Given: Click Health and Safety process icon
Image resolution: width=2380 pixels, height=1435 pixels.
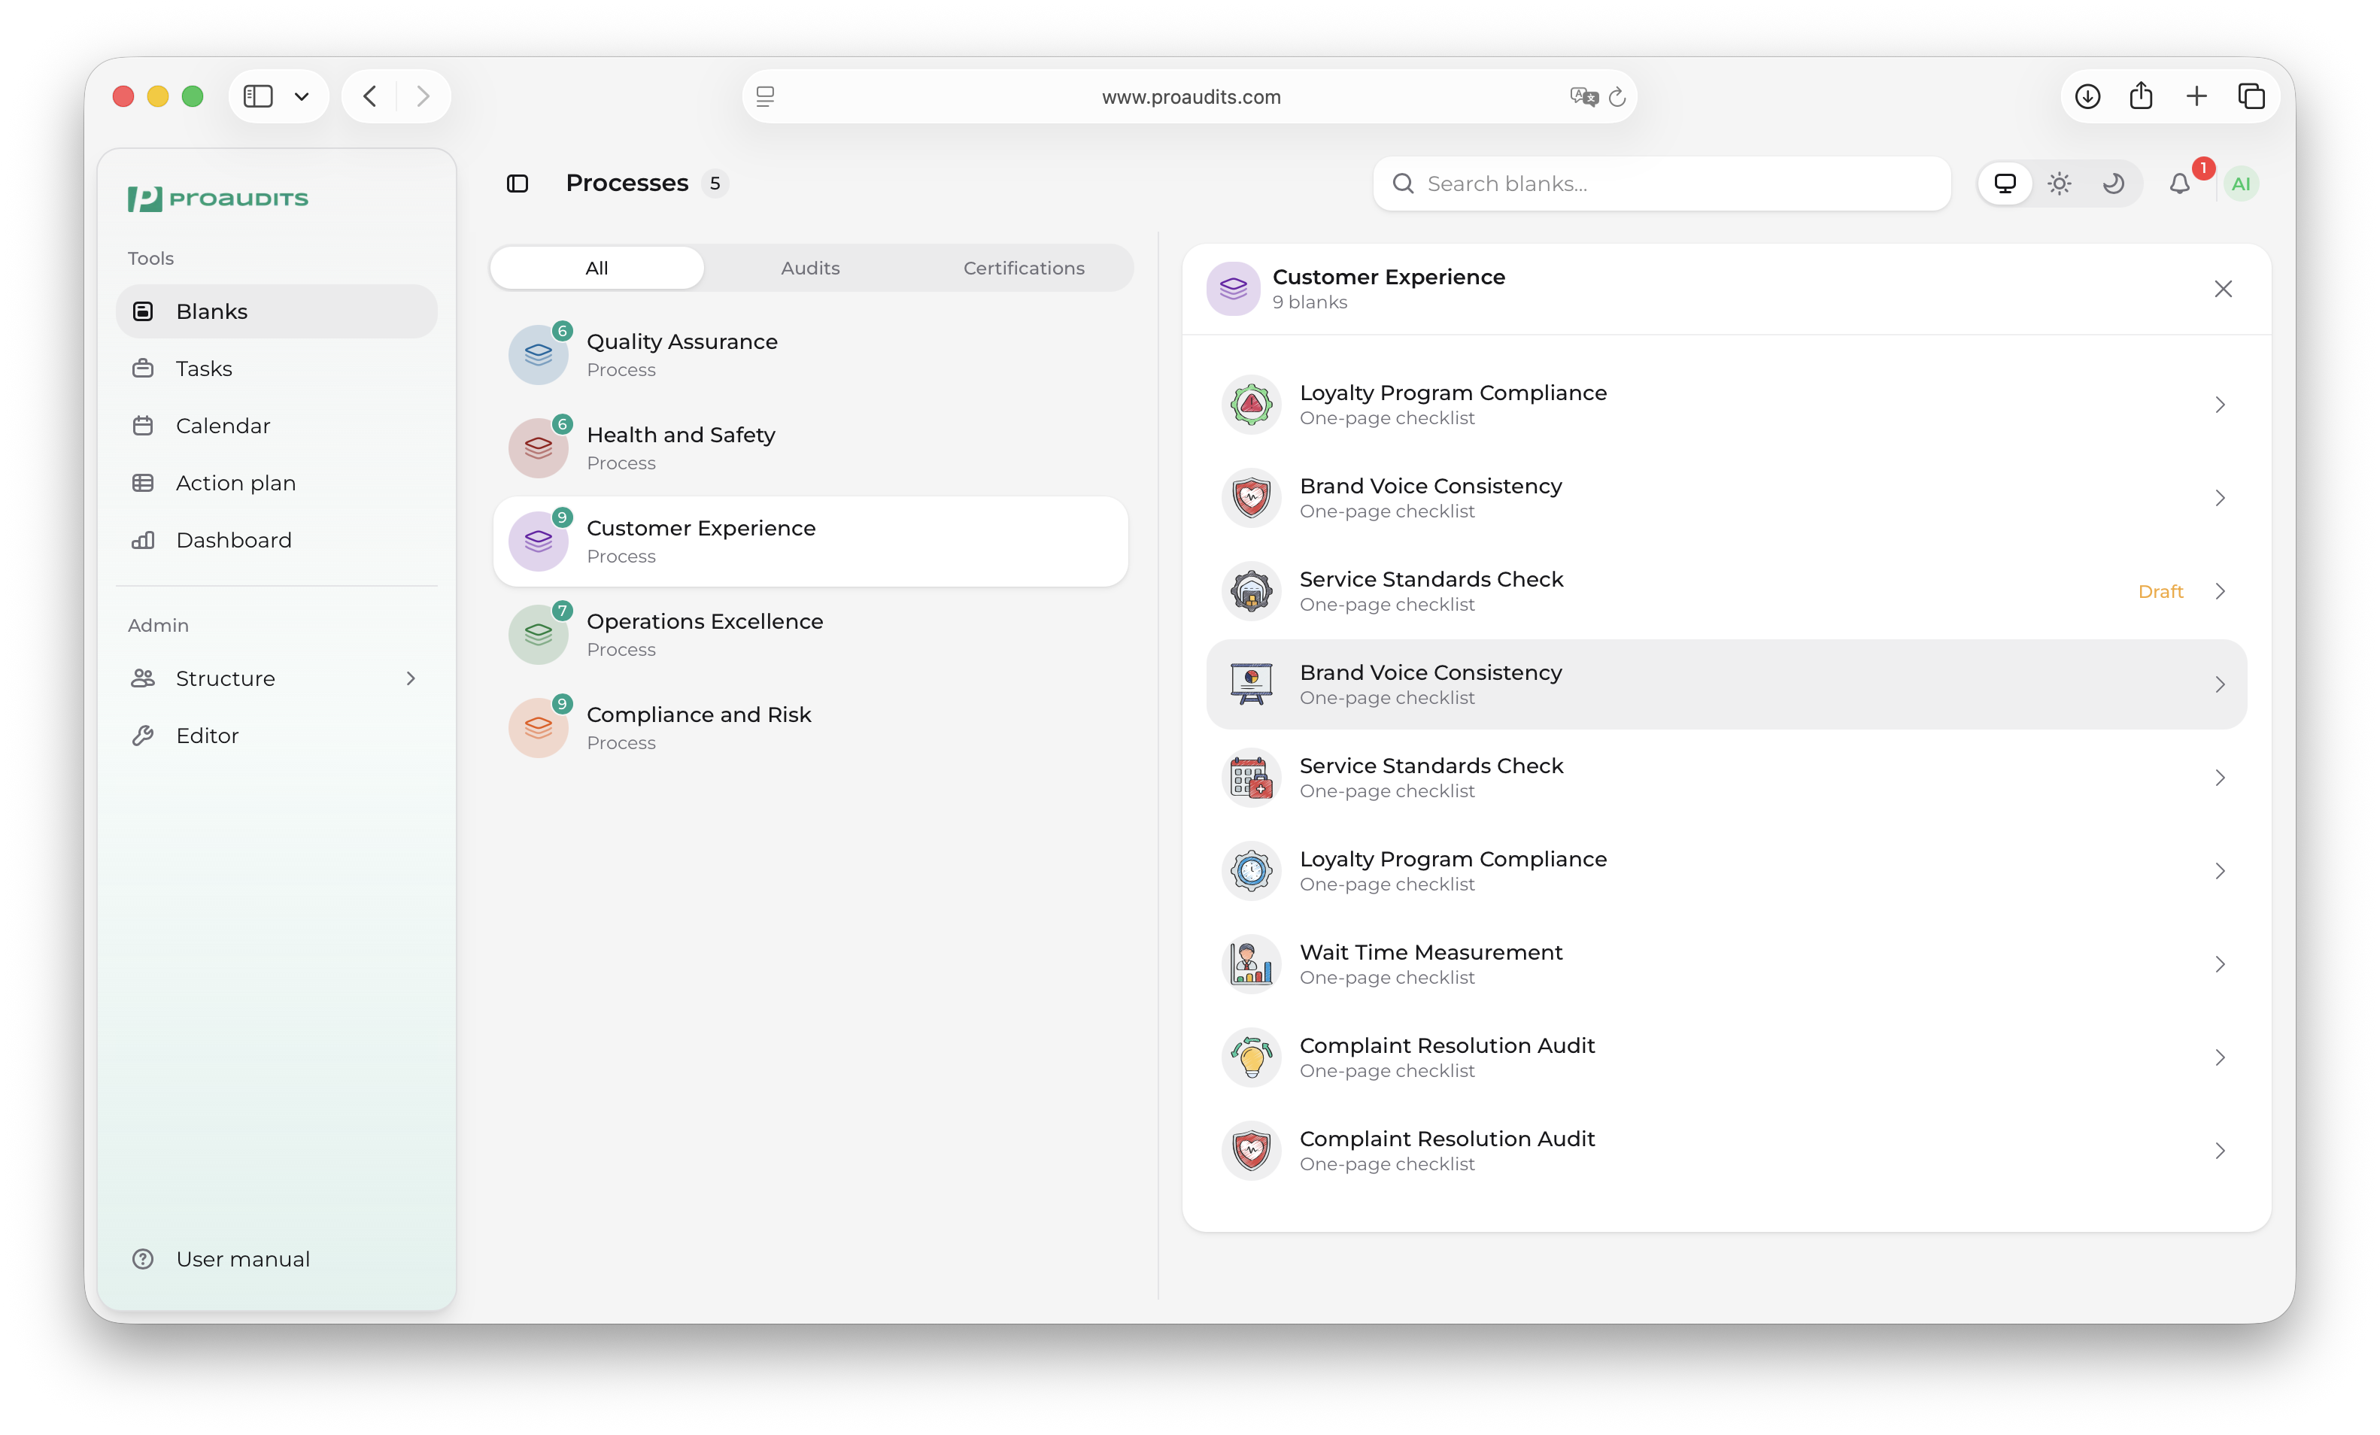Looking at the screenshot, I should coord(538,448).
